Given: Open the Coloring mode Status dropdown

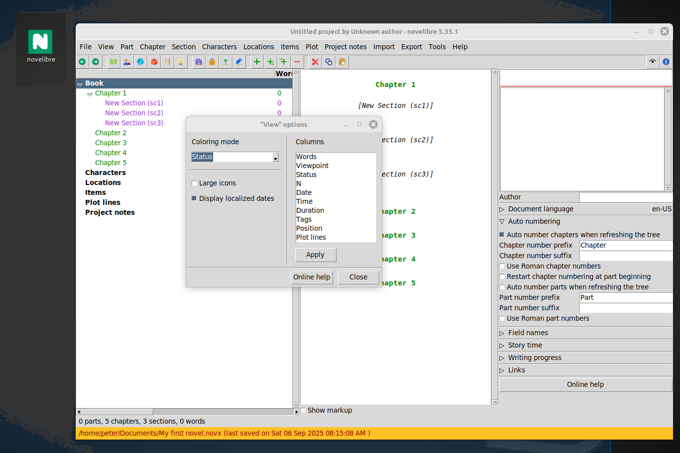Looking at the screenshot, I should pyautogui.click(x=275, y=157).
